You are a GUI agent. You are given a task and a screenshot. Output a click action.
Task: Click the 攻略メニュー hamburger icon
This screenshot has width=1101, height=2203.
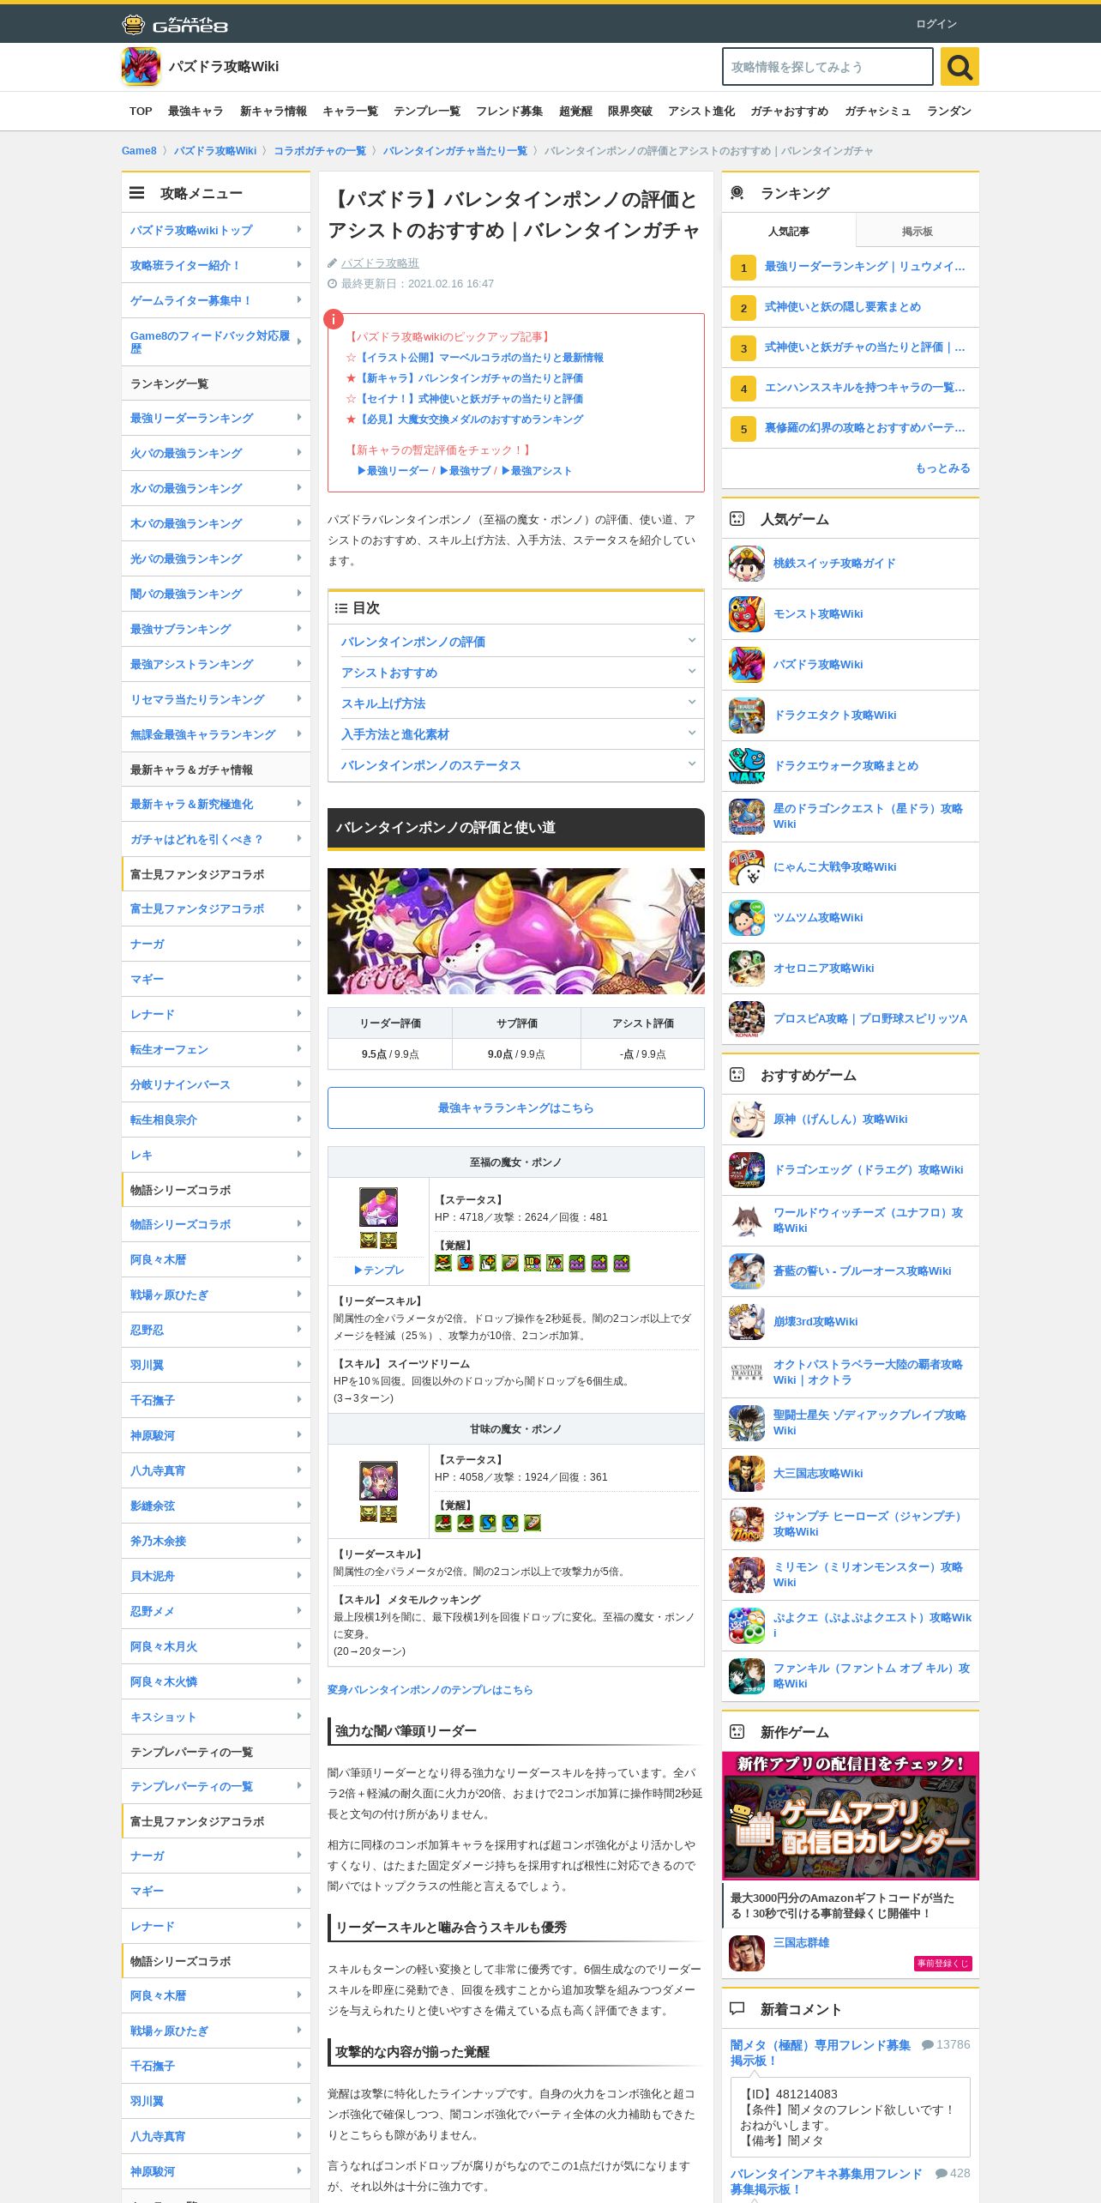136,193
